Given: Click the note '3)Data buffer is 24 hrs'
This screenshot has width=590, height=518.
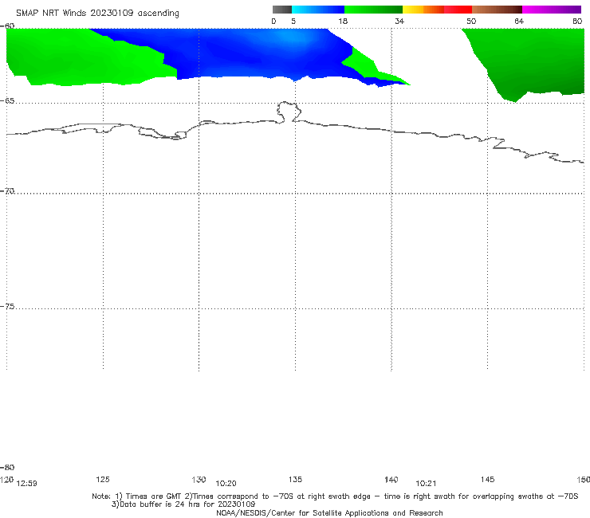Looking at the screenshot, I should [x=183, y=504].
